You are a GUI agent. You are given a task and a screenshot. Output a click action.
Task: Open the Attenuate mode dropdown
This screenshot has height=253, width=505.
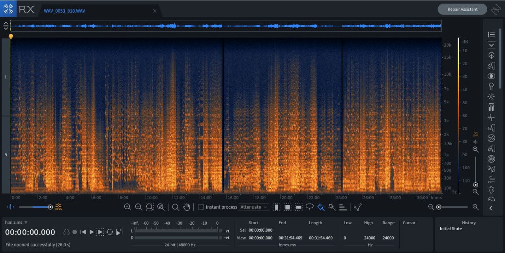[254, 207]
